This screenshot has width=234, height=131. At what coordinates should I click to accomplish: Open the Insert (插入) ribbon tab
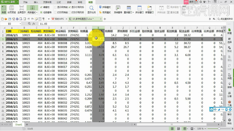click(x=36, y=2)
